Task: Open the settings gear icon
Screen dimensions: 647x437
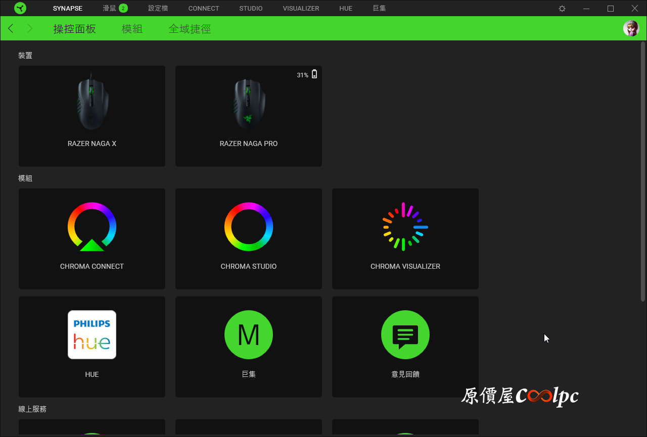Action: pos(562,9)
